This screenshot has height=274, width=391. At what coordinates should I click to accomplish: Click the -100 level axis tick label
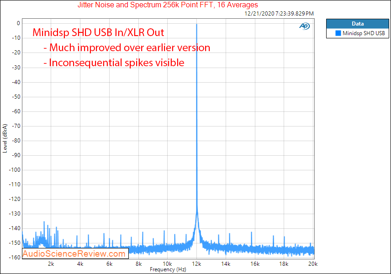15,170
